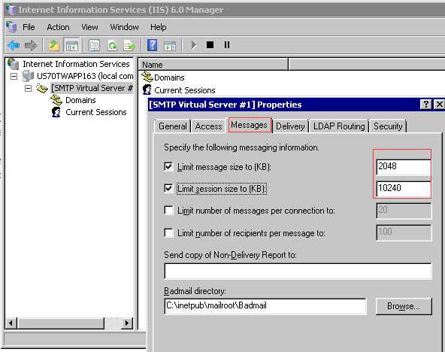Open the Action menu
Image resolution: width=445 pixels, height=352 pixels.
click(x=58, y=27)
